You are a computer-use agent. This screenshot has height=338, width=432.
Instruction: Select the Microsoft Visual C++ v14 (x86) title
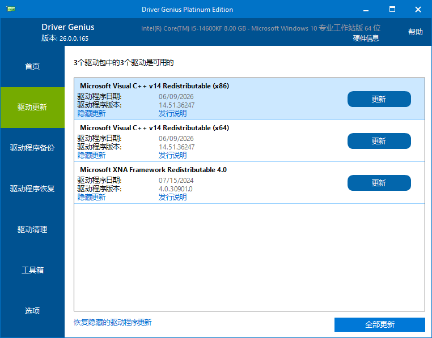155,86
